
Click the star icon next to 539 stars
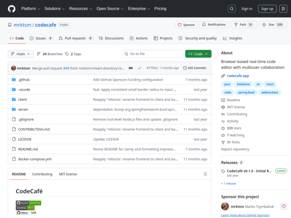[x=223, y=128]
